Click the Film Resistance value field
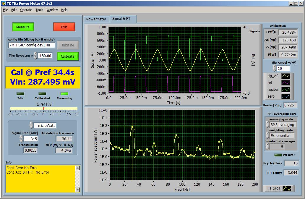 pos(45,56)
